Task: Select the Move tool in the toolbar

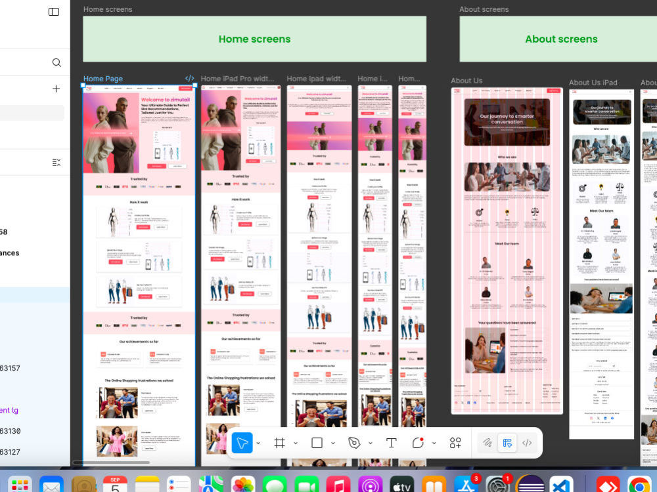Action: [x=242, y=443]
